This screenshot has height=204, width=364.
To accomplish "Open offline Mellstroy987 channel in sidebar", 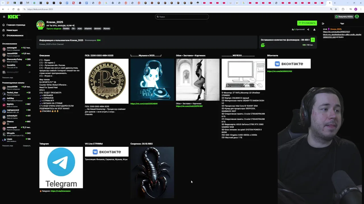I will [16, 72].
